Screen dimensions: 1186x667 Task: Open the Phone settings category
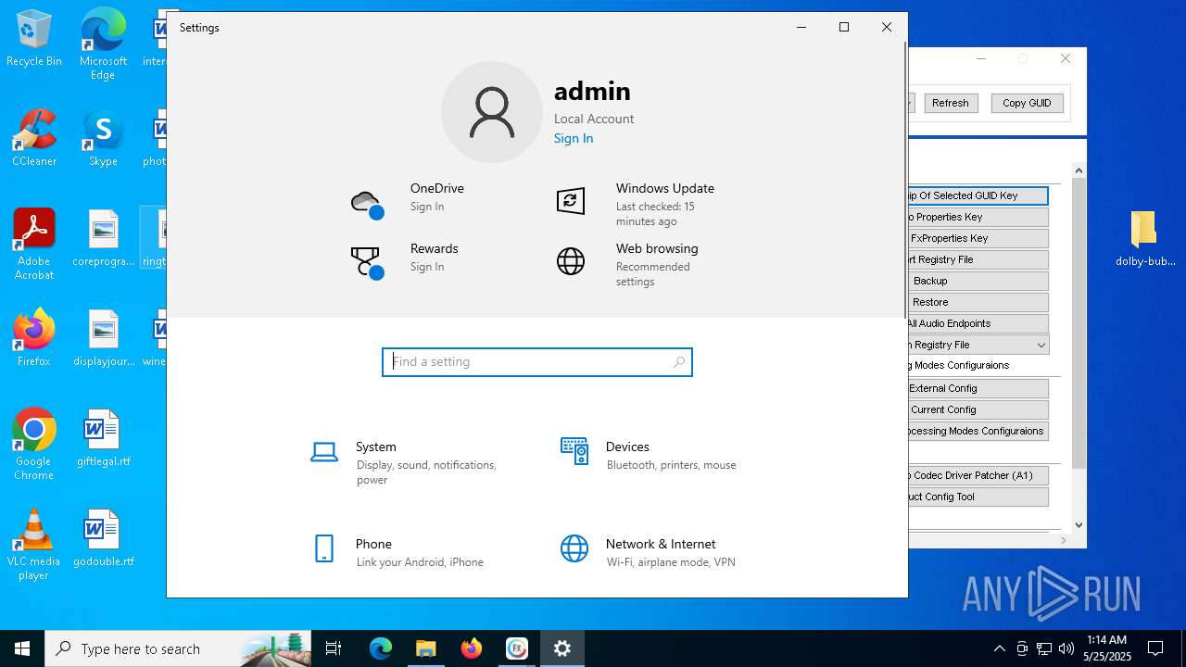click(398, 552)
